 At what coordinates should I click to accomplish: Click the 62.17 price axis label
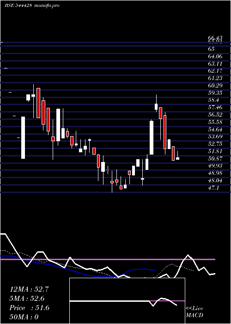click(215, 71)
